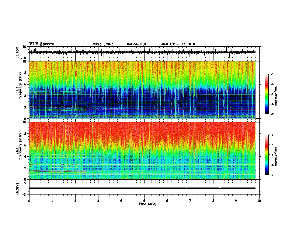292x225 pixels.
Task: Click the 'start UT = 13:10:0' label
Action: coord(178,44)
